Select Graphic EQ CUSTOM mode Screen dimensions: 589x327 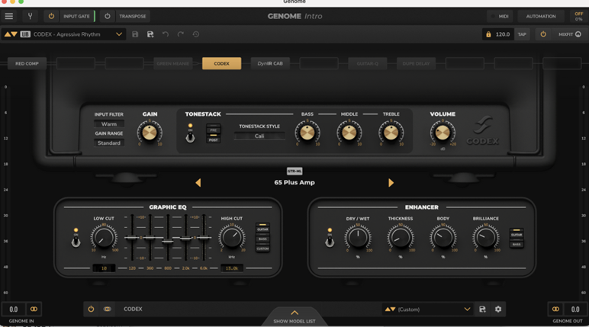[x=262, y=248]
